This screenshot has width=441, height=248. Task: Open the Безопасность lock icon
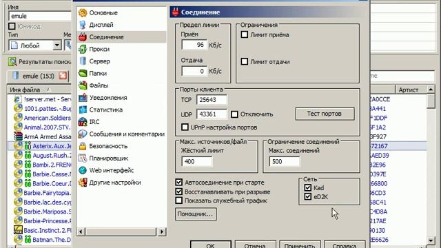[83, 146]
